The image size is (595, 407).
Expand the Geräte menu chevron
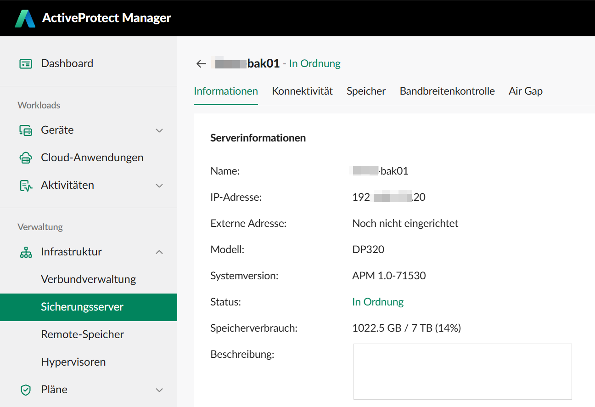pos(159,130)
